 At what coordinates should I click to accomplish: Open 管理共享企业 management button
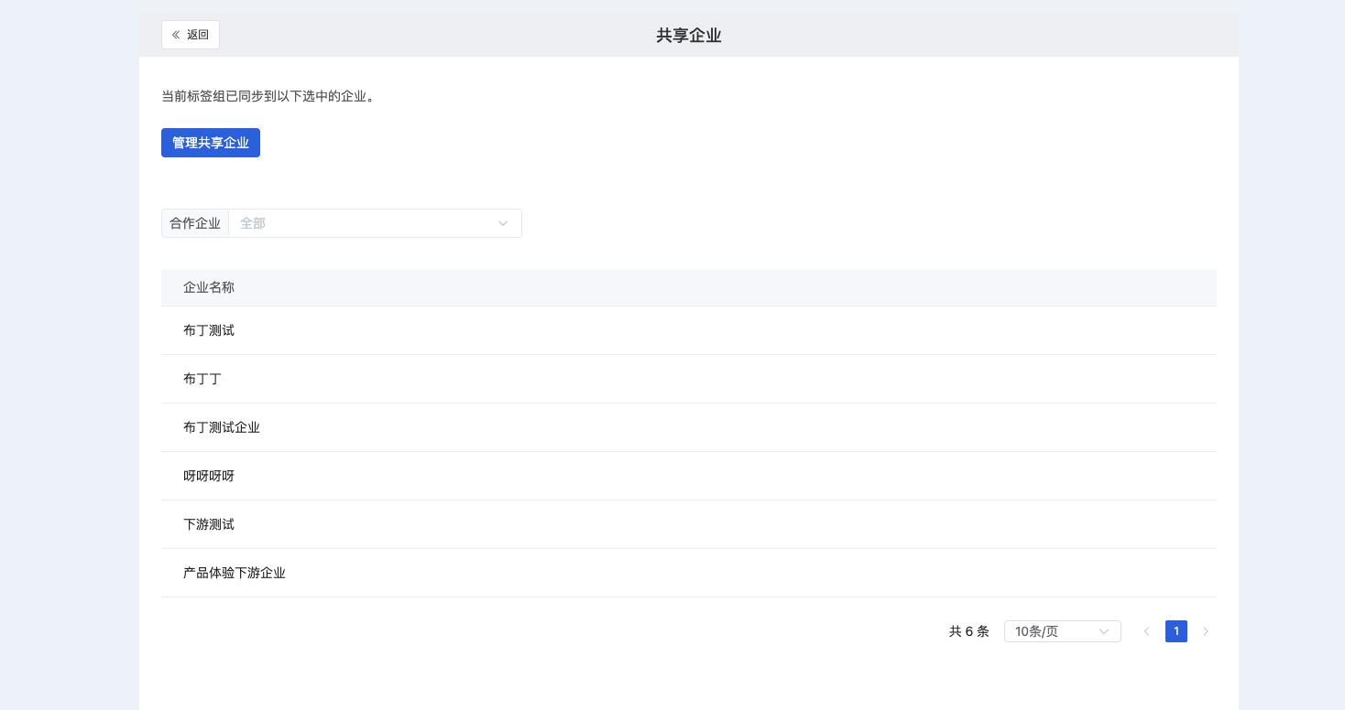tap(211, 143)
